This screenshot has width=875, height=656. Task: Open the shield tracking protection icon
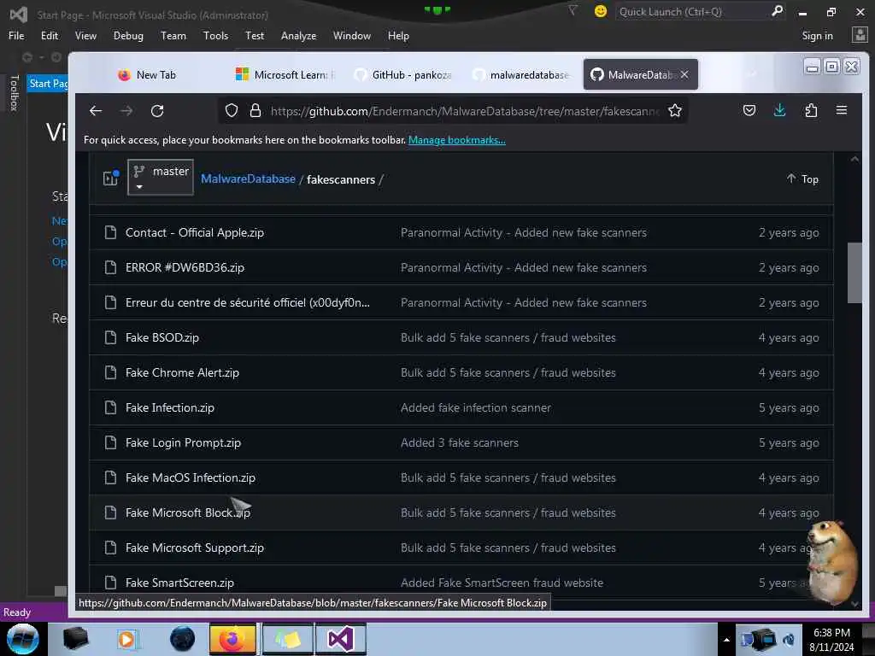pos(231,111)
